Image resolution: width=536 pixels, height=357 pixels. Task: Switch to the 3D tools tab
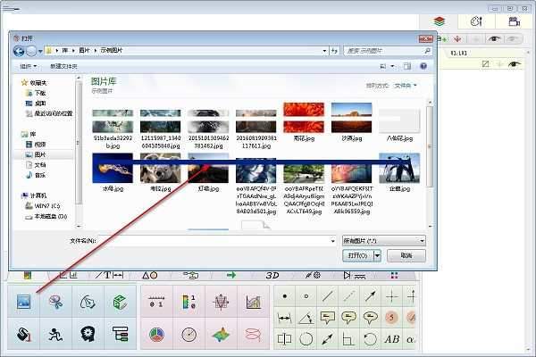[272, 276]
